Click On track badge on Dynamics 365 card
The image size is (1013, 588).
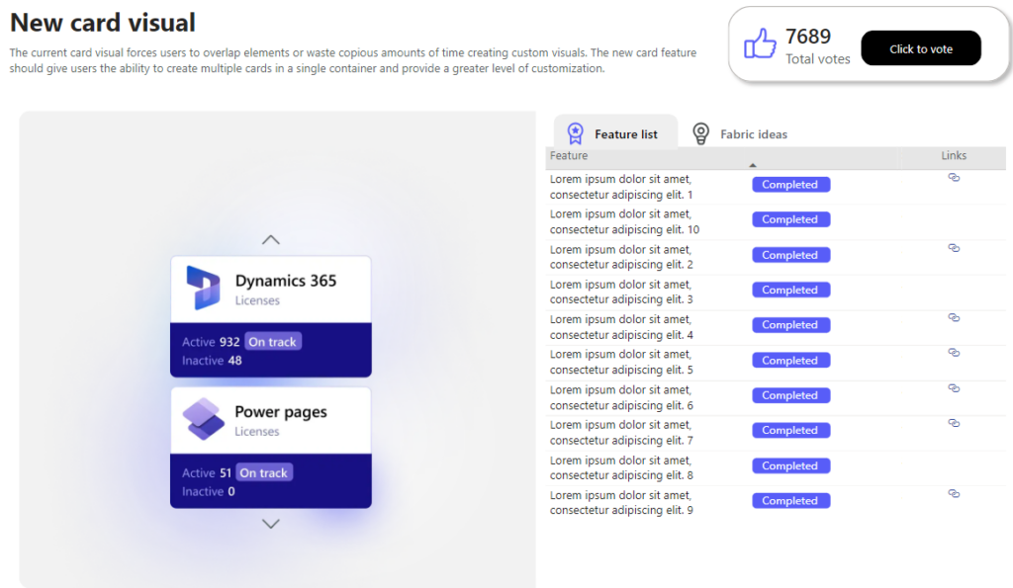click(273, 342)
